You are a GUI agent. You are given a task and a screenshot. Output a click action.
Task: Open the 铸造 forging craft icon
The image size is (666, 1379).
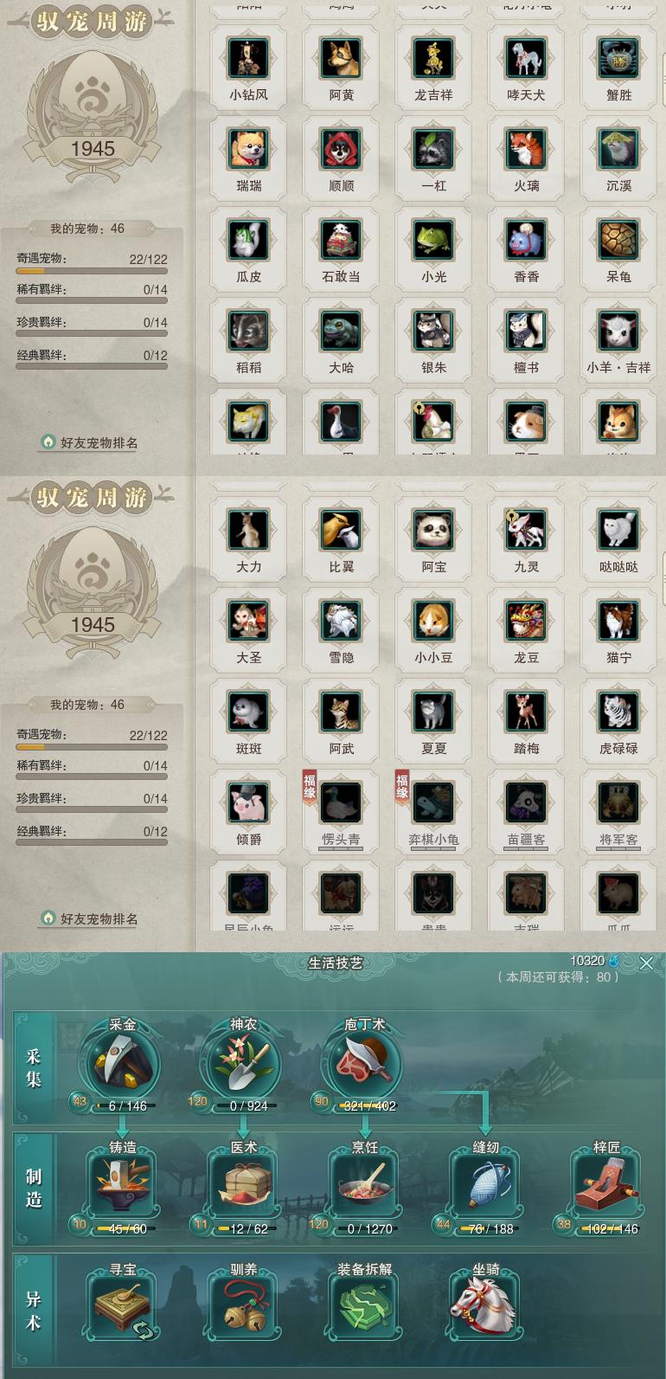pyautogui.click(x=123, y=1187)
